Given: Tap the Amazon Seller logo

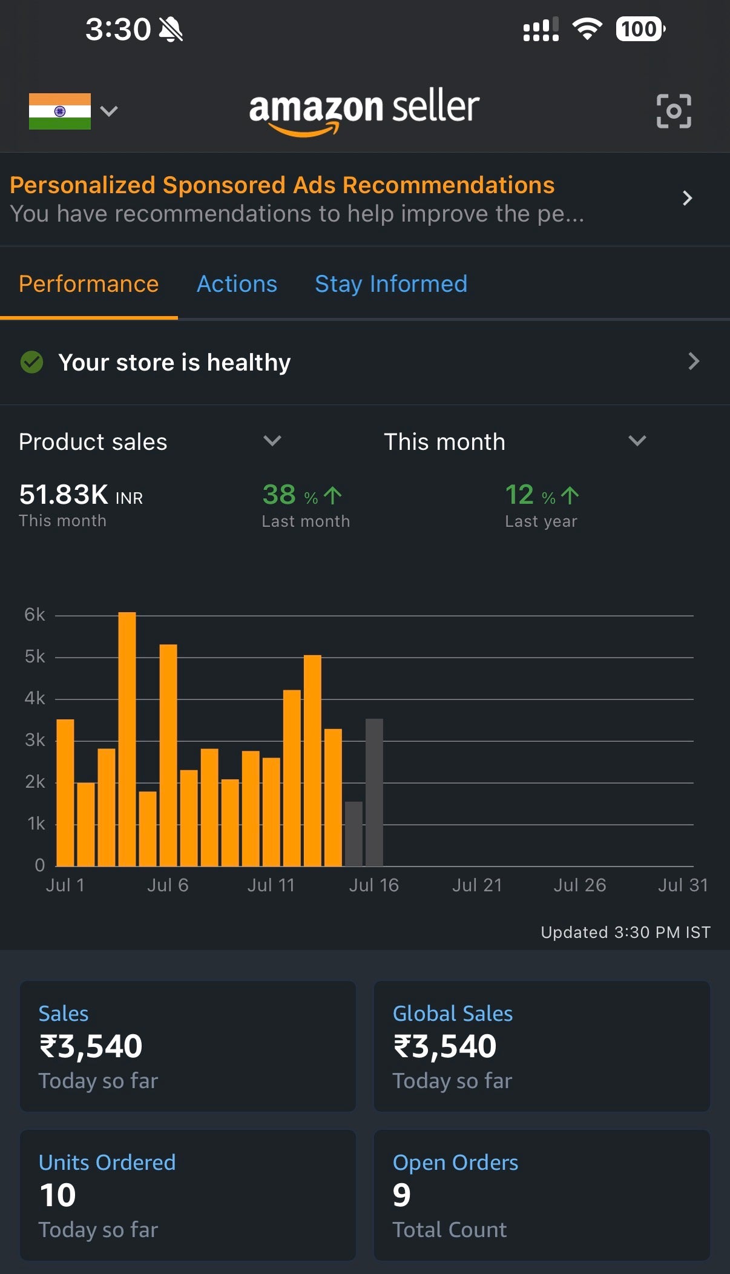Looking at the screenshot, I should [x=364, y=111].
